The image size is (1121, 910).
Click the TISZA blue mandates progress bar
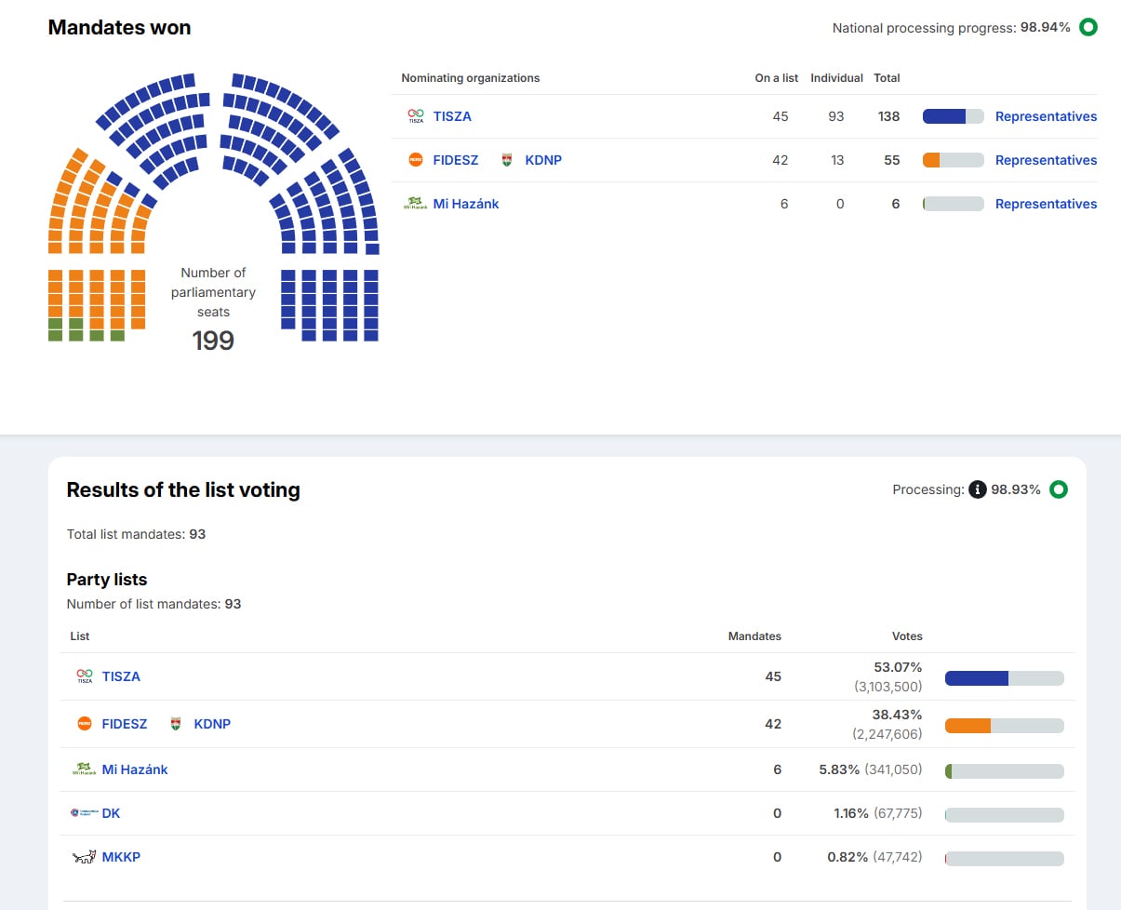pyautogui.click(x=953, y=116)
